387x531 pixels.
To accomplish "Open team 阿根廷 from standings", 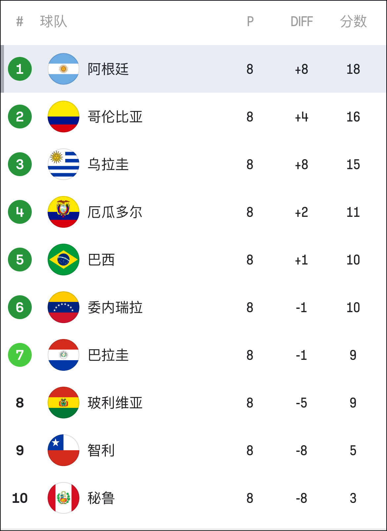I will [108, 69].
